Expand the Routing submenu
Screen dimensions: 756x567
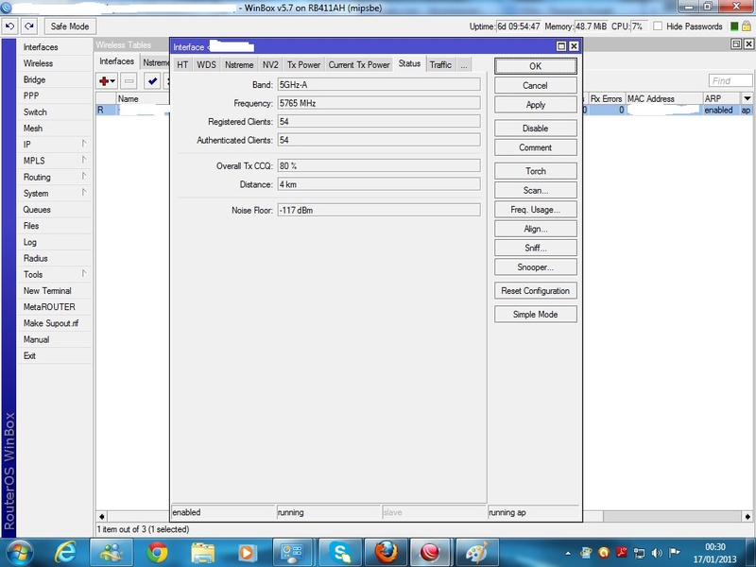[x=54, y=177]
